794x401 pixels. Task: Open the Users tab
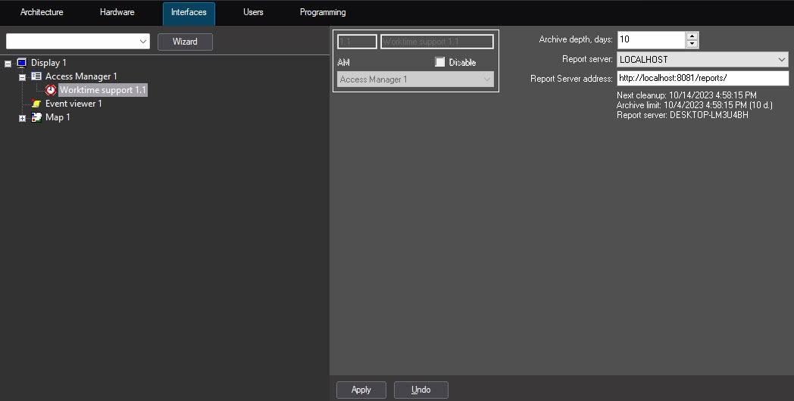pyautogui.click(x=253, y=12)
